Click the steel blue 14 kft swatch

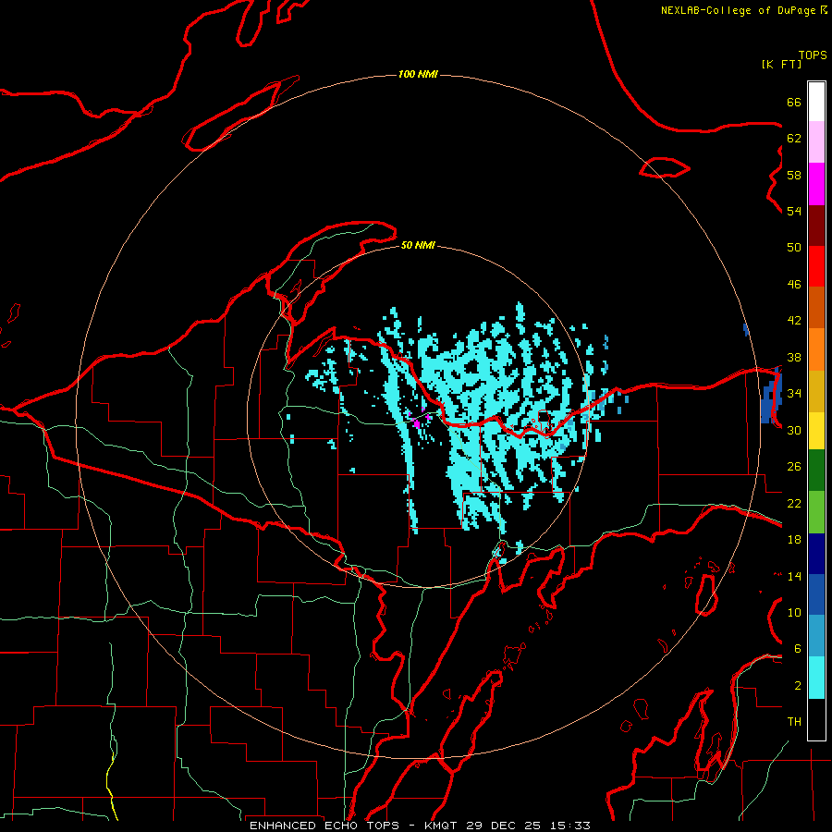[816, 636]
